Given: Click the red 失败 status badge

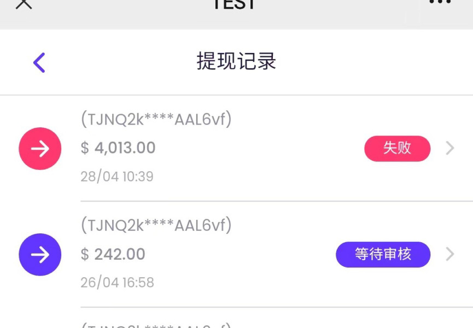Looking at the screenshot, I should coord(397,148).
